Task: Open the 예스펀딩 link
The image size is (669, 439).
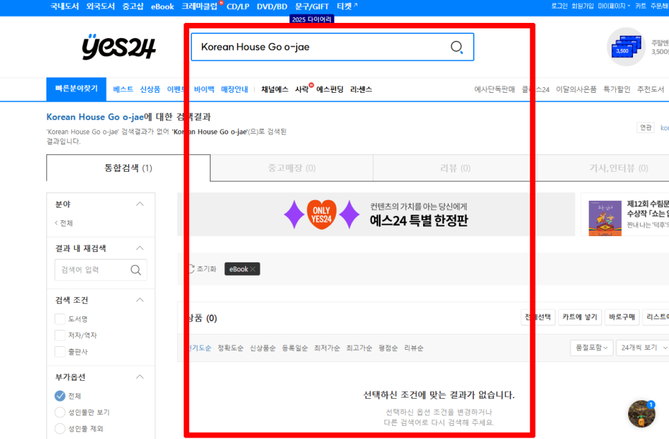Action: 330,89
